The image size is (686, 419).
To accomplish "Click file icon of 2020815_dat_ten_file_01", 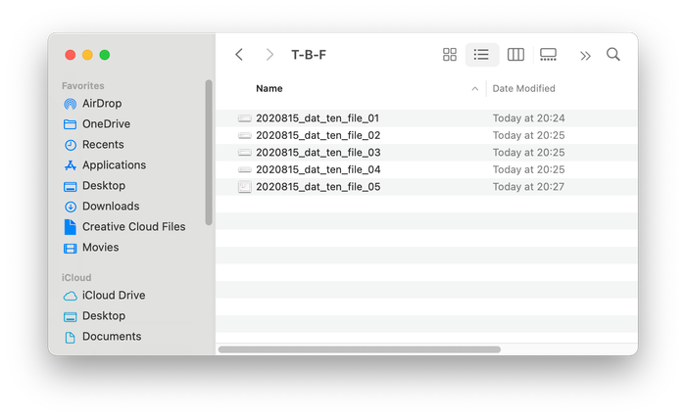I will pyautogui.click(x=245, y=118).
